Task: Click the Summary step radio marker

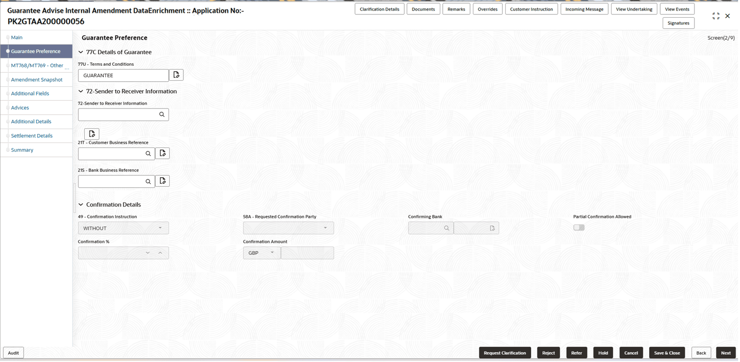Action: (x=7, y=150)
